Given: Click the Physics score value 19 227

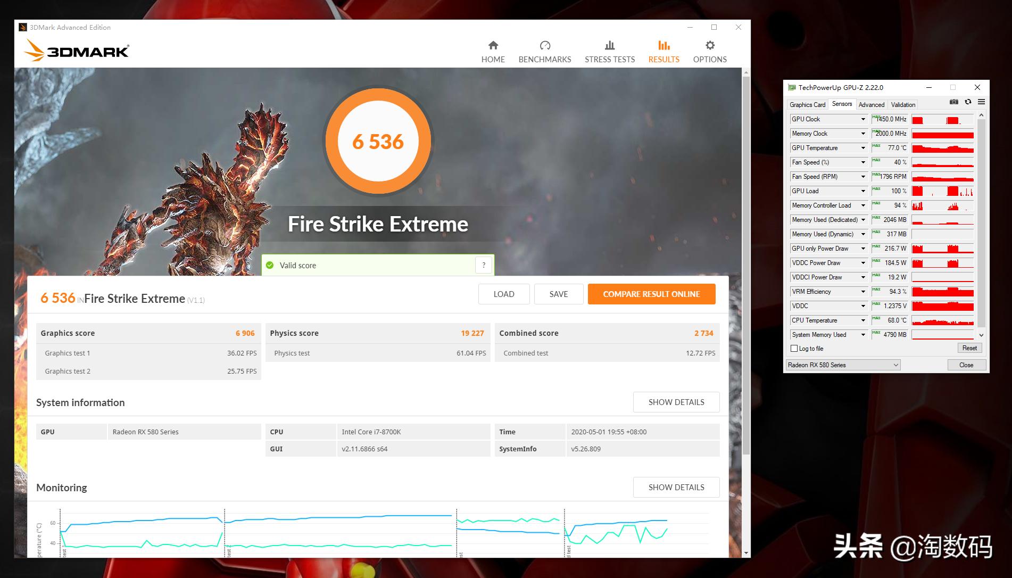Looking at the screenshot, I should 472,333.
